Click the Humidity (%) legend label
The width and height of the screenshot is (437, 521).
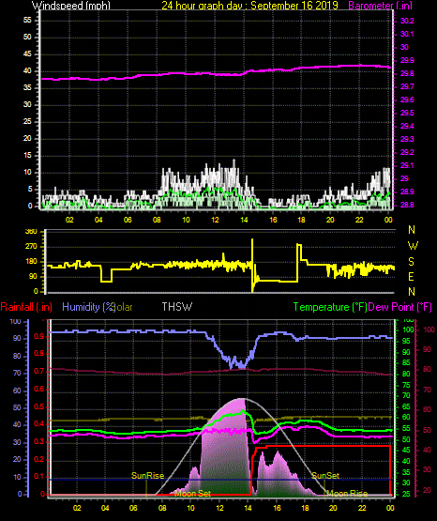pyautogui.click(x=88, y=307)
